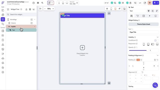Open the command palette icon

[38, 3]
